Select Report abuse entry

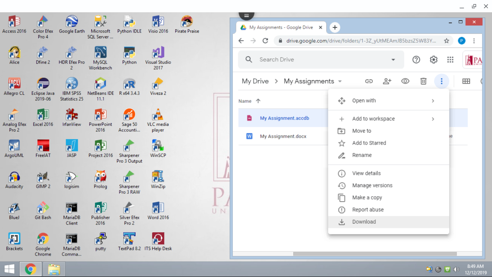pos(389,210)
